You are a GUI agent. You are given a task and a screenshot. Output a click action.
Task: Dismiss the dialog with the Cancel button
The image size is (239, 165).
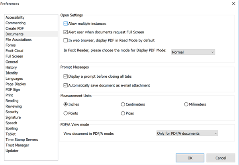[x=221, y=158]
